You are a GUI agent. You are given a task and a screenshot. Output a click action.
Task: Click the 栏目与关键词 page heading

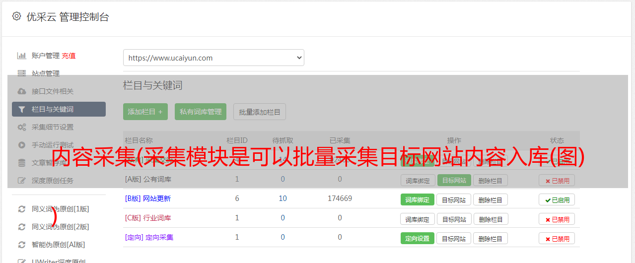click(x=153, y=85)
